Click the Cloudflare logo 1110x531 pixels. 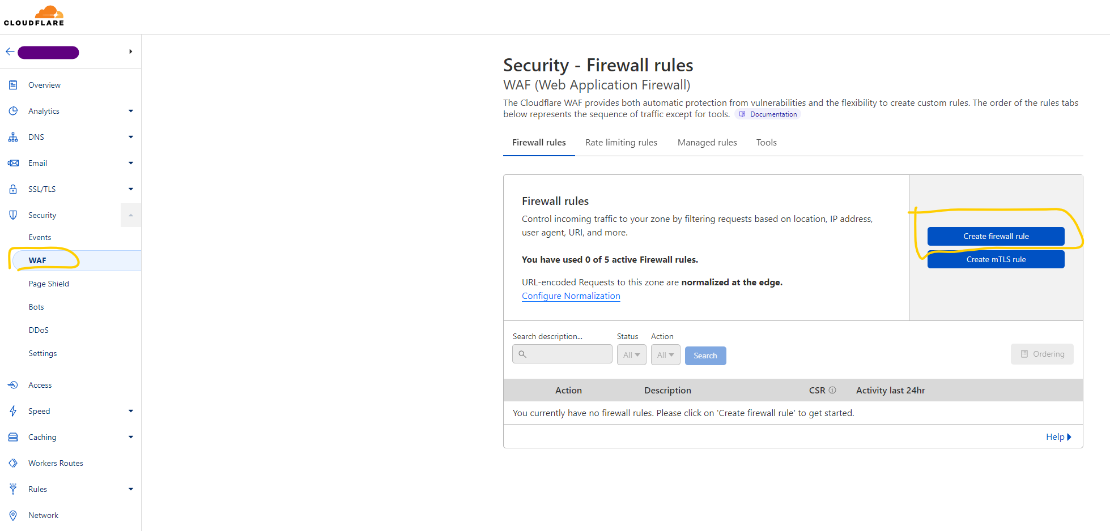click(34, 16)
